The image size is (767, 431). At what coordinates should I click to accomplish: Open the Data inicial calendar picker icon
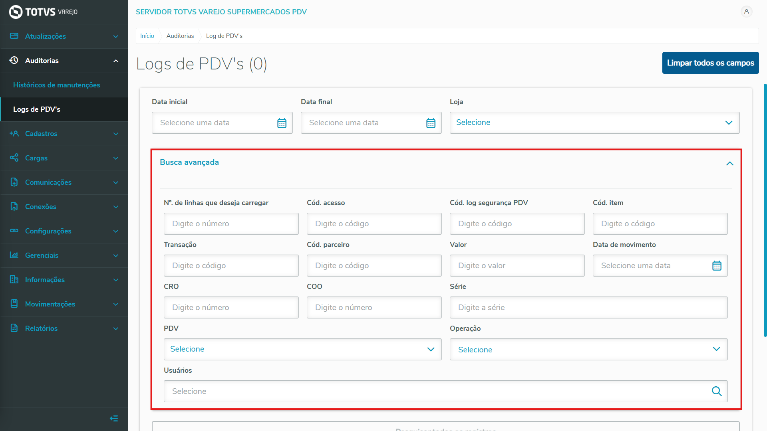pyautogui.click(x=282, y=123)
